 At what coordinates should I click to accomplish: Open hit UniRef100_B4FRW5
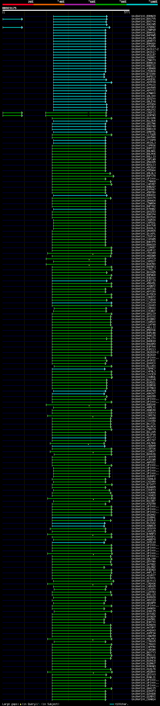pos(143,35)
